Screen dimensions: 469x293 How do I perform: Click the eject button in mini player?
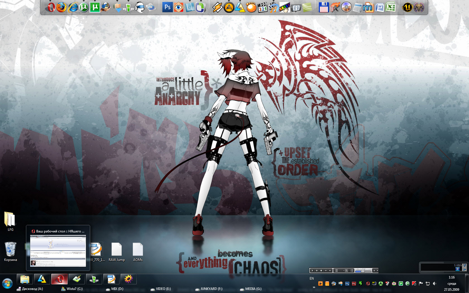pyautogui.click(x=374, y=270)
